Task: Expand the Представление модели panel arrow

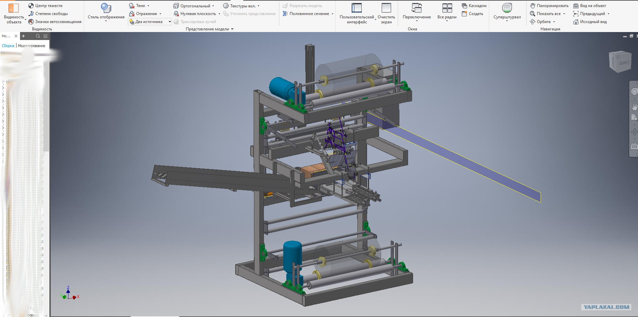Action: pos(232,29)
